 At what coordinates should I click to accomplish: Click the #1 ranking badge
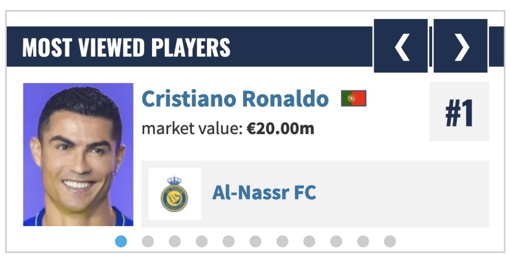click(459, 111)
